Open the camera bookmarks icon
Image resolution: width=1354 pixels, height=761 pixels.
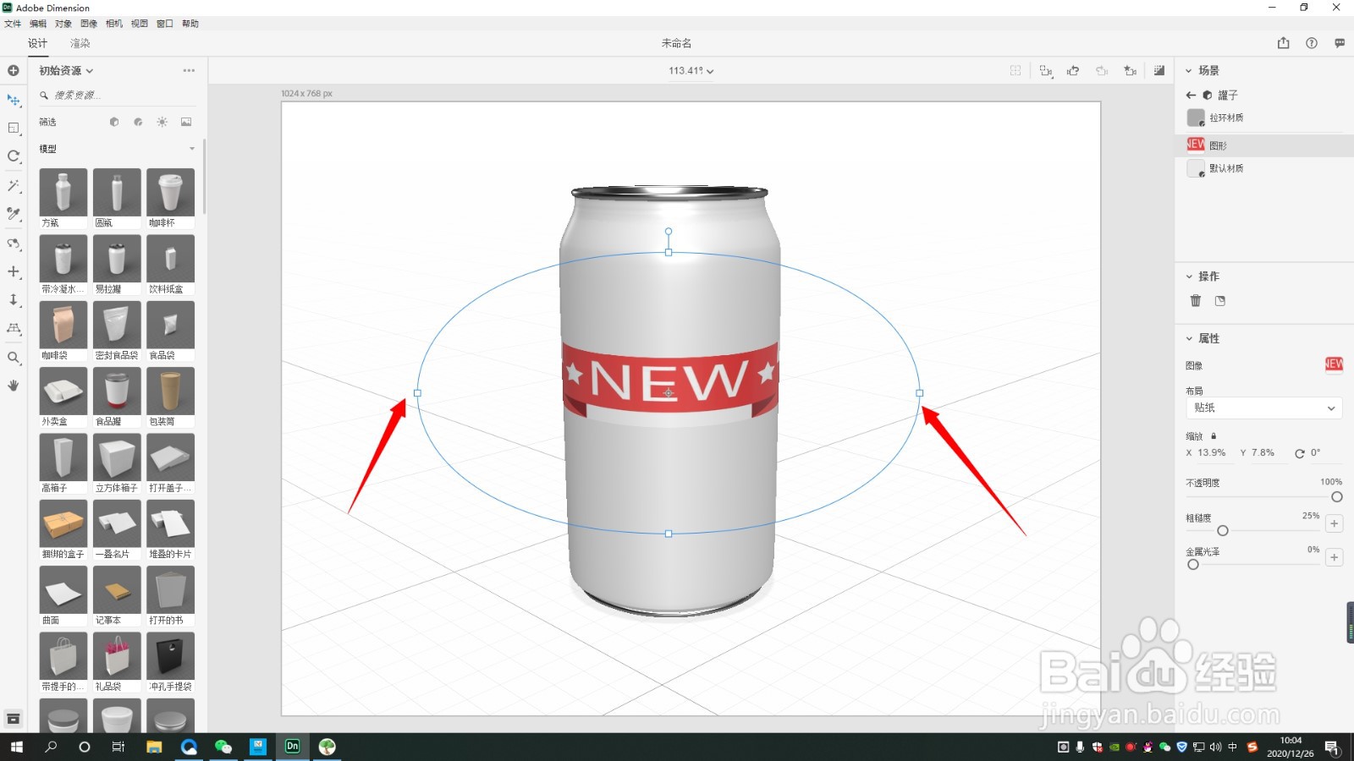coord(1046,71)
